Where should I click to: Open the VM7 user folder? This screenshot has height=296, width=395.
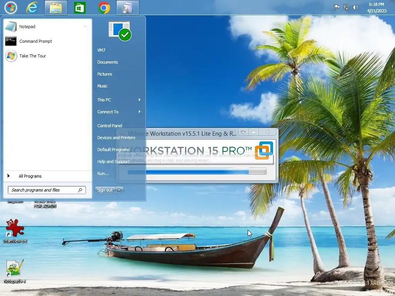(x=101, y=50)
